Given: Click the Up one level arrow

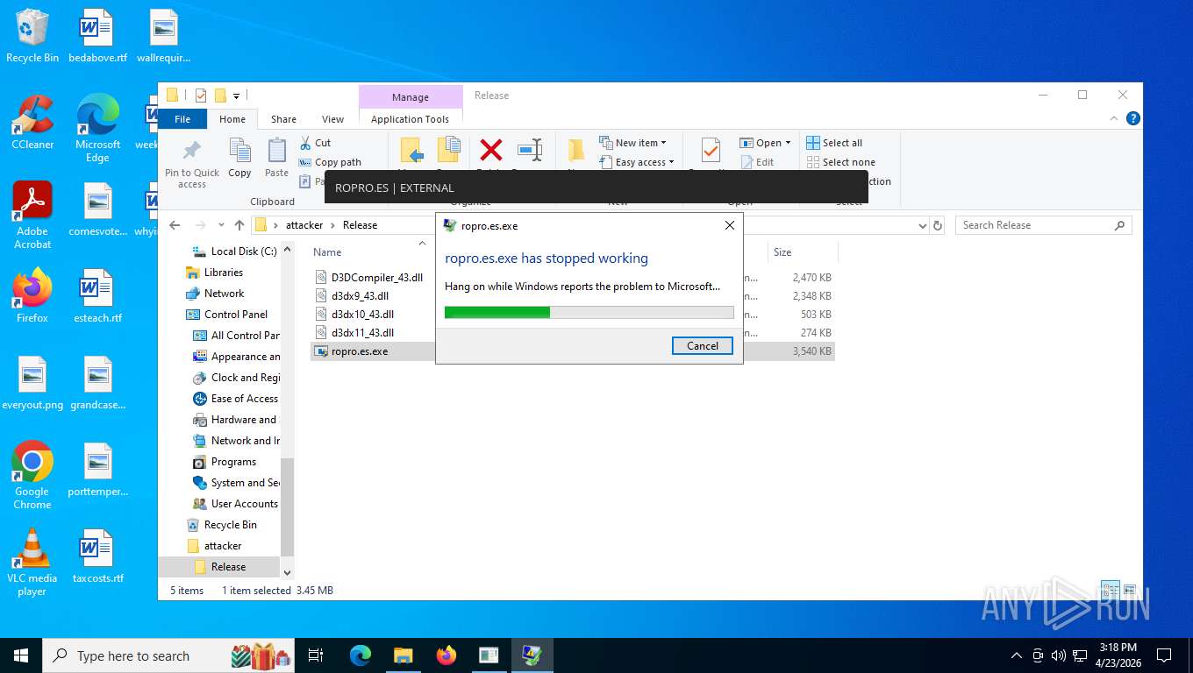Looking at the screenshot, I should 239,225.
